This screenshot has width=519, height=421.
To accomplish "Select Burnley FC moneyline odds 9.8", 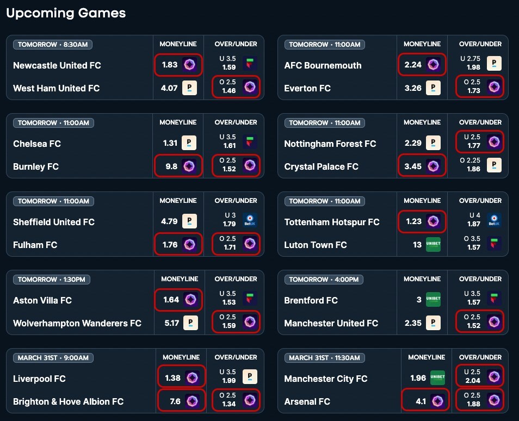I will pos(178,166).
